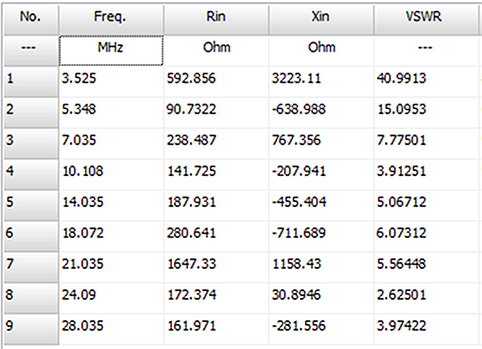482x349 pixels.
Task: Click Xin value -281.556
Action: click(x=321, y=329)
